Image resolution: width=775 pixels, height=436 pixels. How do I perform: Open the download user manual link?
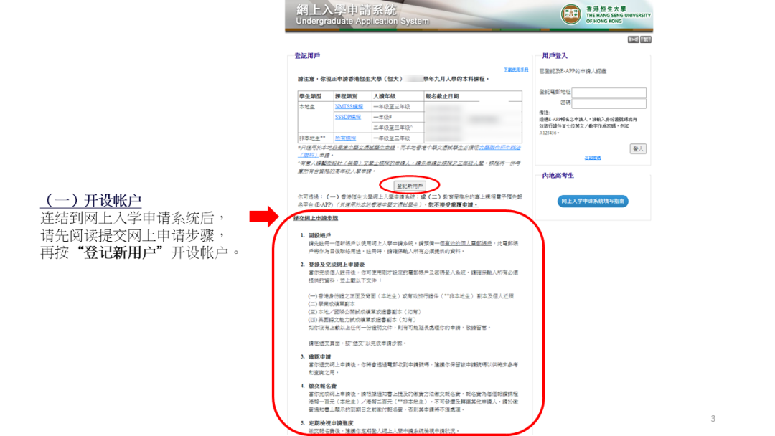[x=515, y=70]
